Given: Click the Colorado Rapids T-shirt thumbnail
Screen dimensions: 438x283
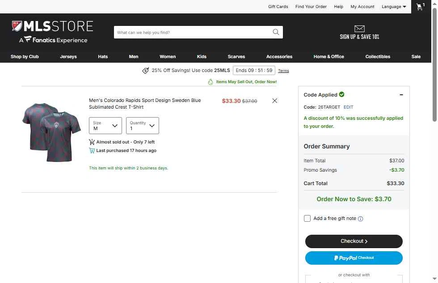Looking at the screenshot, I should [x=51, y=132].
